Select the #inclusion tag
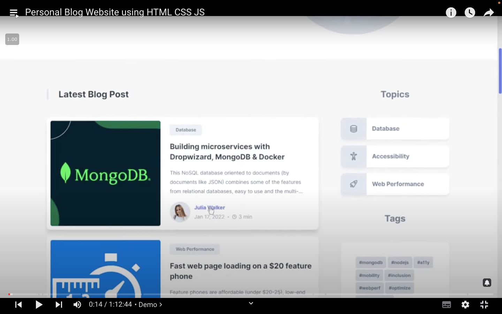The image size is (502, 314). pyautogui.click(x=399, y=275)
